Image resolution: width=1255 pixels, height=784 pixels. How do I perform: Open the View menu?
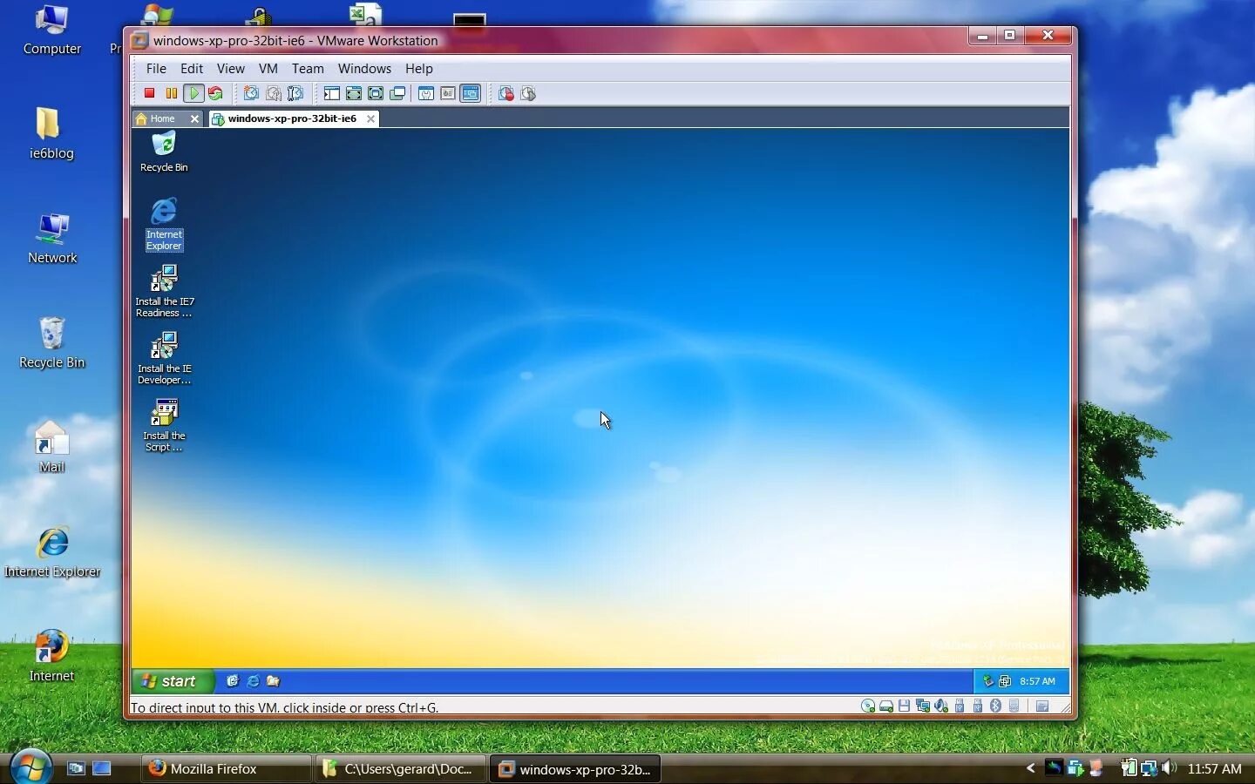230,68
